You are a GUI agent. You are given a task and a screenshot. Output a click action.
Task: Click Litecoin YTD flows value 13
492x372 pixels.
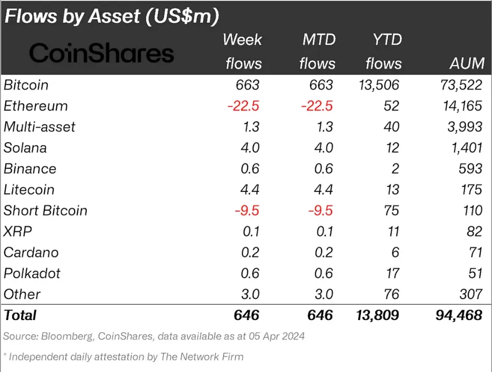[x=393, y=190]
